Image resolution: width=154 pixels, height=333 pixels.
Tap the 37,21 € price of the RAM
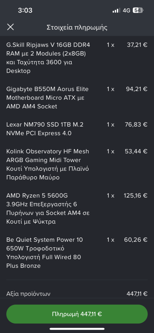pyautogui.click(x=137, y=45)
